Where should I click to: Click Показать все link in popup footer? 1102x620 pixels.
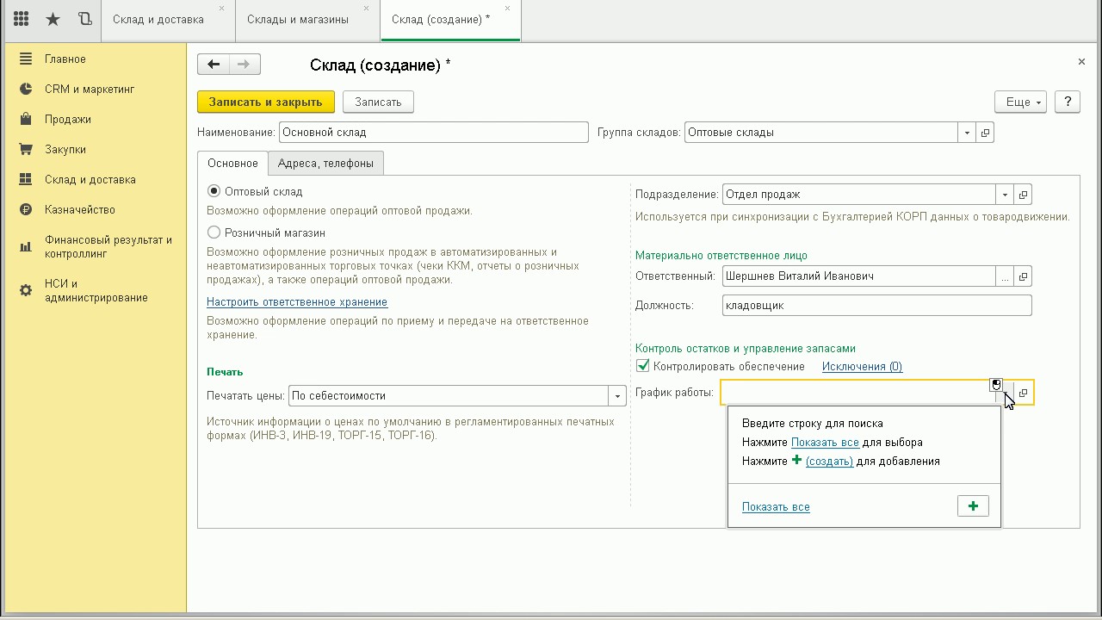(776, 507)
